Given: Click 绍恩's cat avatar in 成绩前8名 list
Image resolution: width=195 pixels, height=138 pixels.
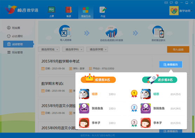Looking at the screenshot, I should tap(84, 94).
